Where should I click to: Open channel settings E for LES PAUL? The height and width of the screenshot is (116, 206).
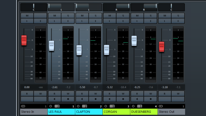tap(68, 21)
